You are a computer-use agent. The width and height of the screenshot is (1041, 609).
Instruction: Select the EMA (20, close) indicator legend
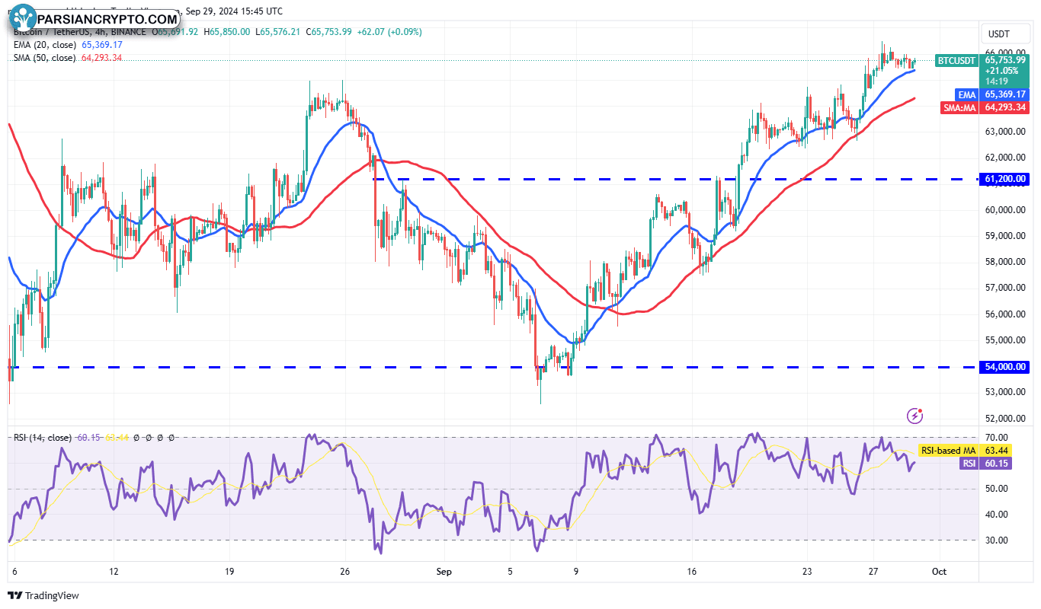point(43,45)
